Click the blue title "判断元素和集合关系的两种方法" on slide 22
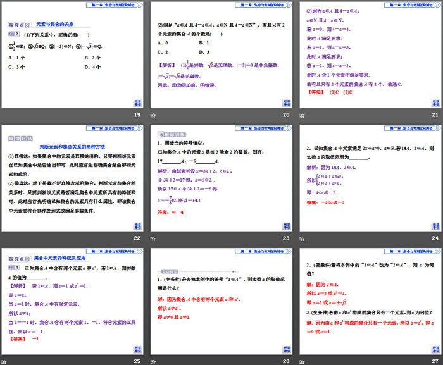 click(72, 147)
